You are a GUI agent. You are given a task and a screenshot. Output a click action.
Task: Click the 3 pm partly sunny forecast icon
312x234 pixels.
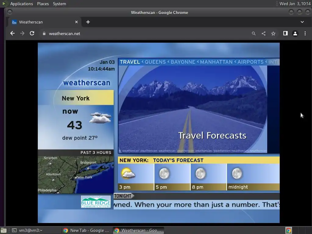[128, 173]
